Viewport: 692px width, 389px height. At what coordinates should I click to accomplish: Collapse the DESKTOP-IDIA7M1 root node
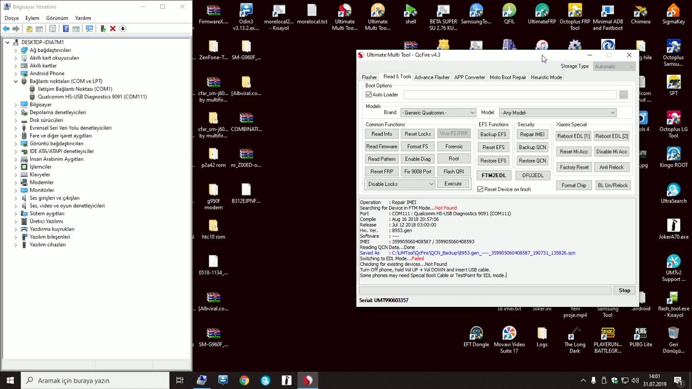(x=8, y=42)
